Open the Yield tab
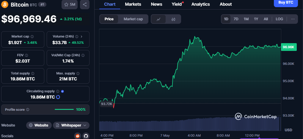303x139 pixels. coord(177,4)
